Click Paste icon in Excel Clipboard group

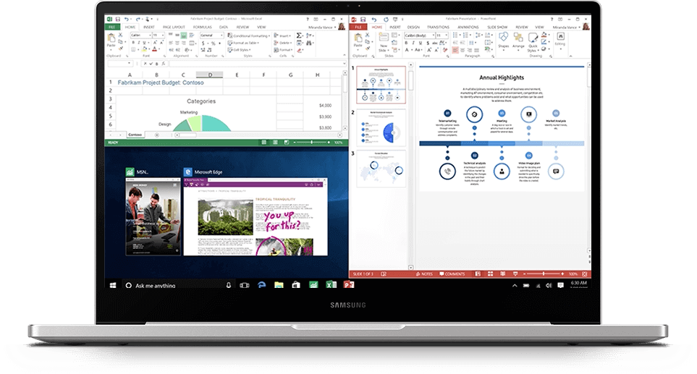[111, 38]
